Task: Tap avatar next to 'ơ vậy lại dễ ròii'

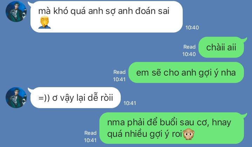Action: pyautogui.click(x=16, y=98)
